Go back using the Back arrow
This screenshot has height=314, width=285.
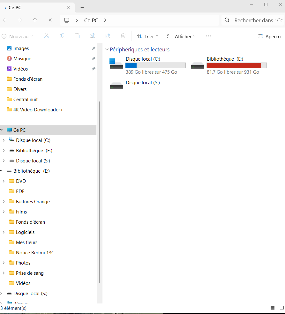[4, 20]
